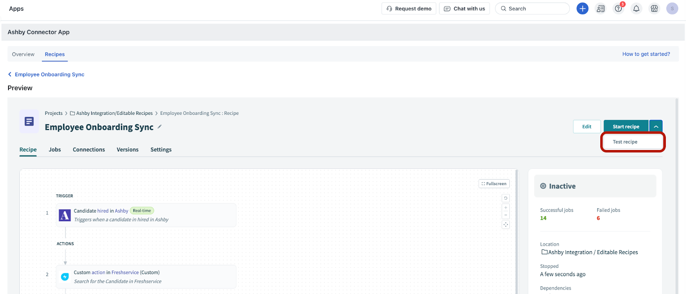686x294 pixels.
Task: Click the Start recipe button
Action: click(x=626, y=126)
